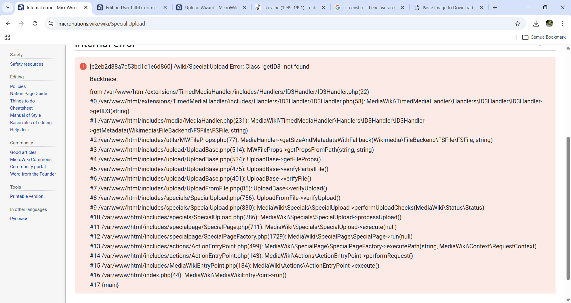Open the Semua Bookmark folder
The width and height of the screenshot is (571, 303).
click(x=544, y=37)
